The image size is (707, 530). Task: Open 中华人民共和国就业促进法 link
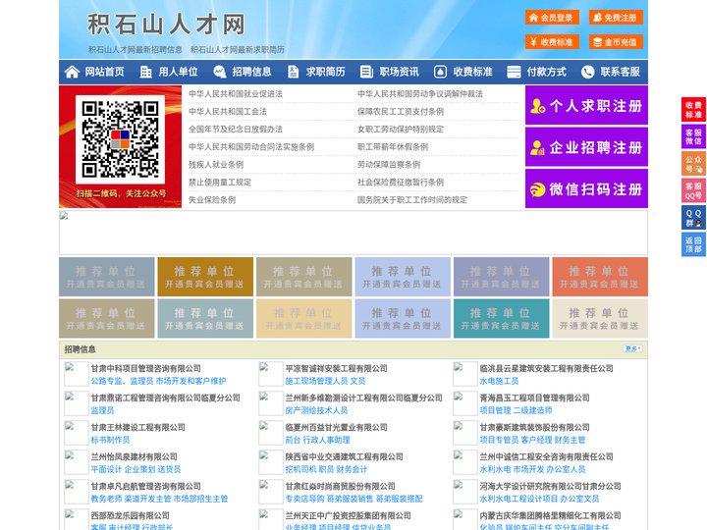click(x=236, y=94)
